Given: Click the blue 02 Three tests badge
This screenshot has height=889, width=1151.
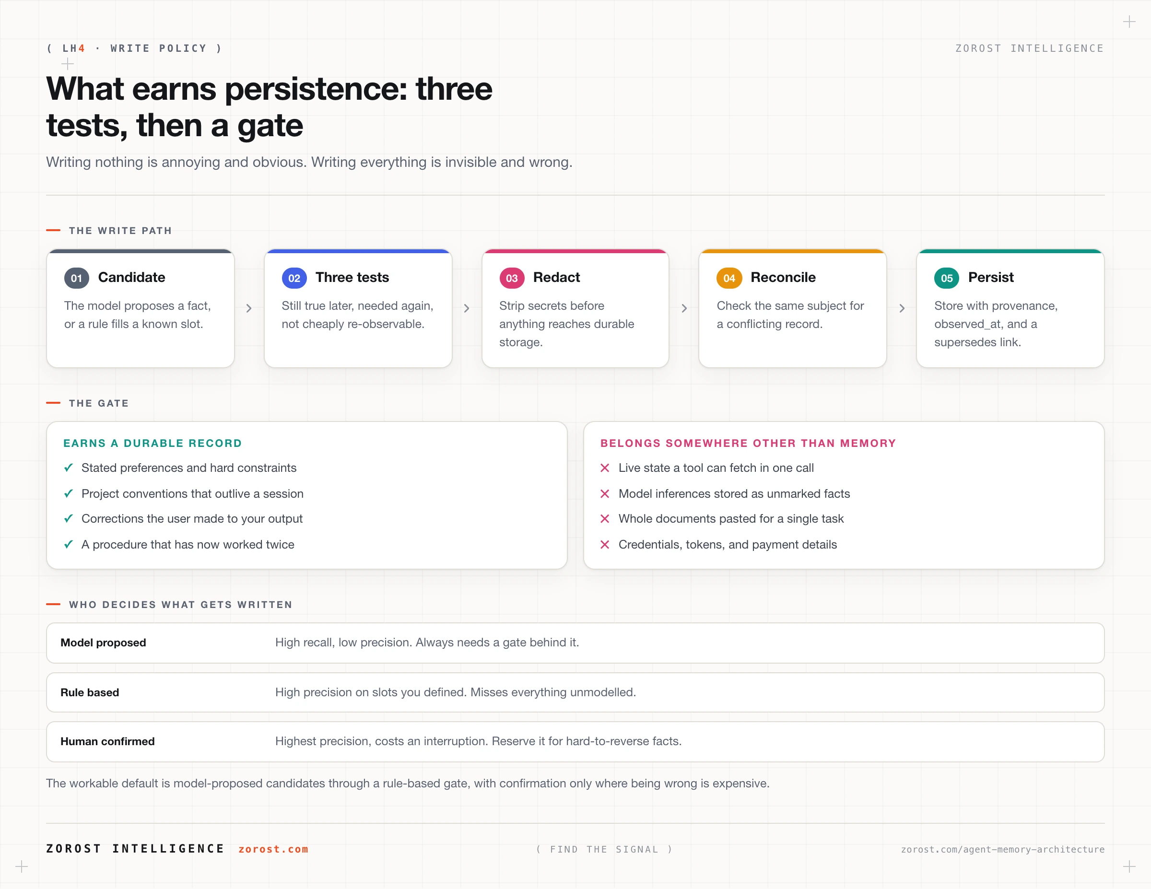Looking at the screenshot, I should point(294,278).
